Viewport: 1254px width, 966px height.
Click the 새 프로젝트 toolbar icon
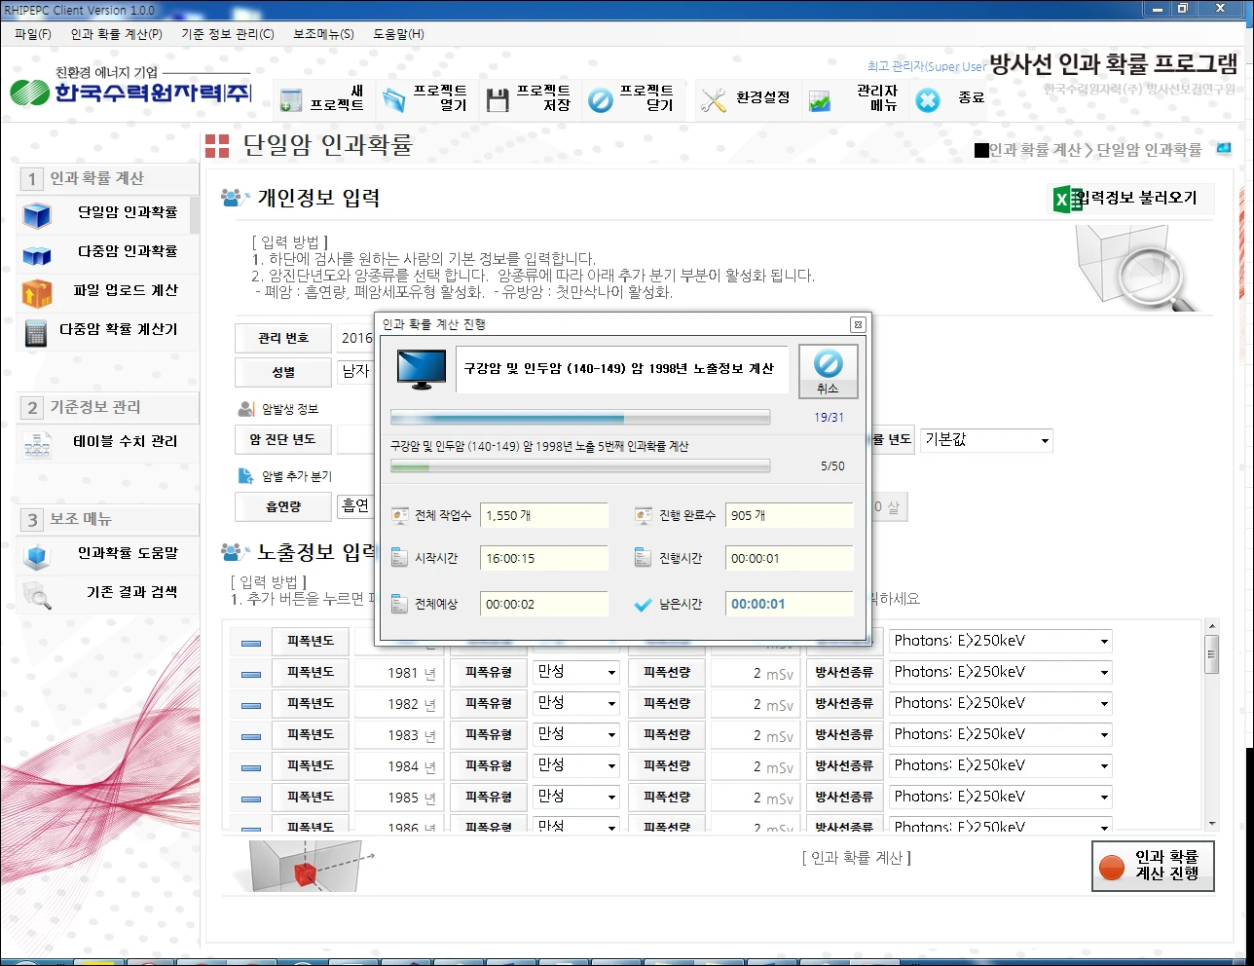pyautogui.click(x=291, y=99)
